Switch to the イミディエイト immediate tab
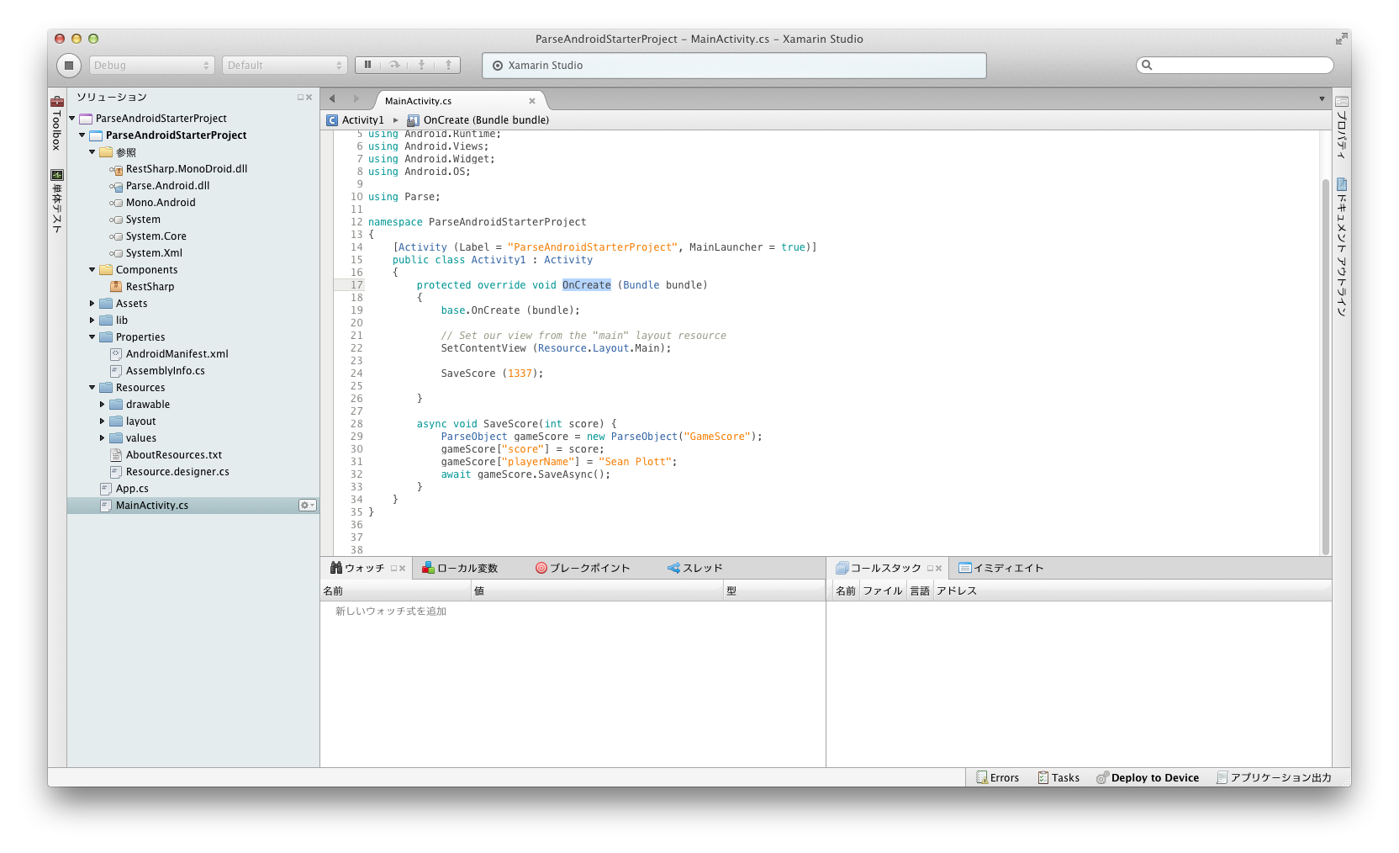 [1001, 568]
